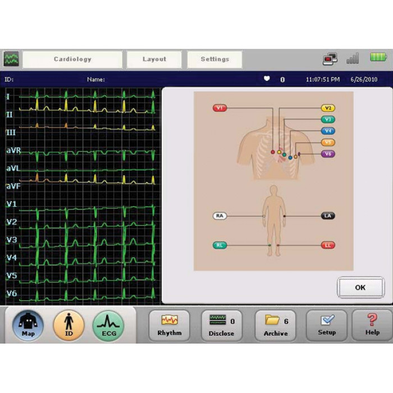This screenshot has height=393, width=393.
Task: Switch to the Layout tab
Action: (154, 60)
